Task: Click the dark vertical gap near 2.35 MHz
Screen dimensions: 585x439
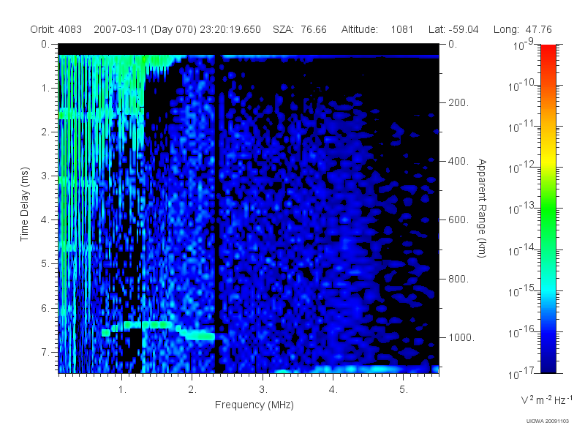Action: coord(217,213)
